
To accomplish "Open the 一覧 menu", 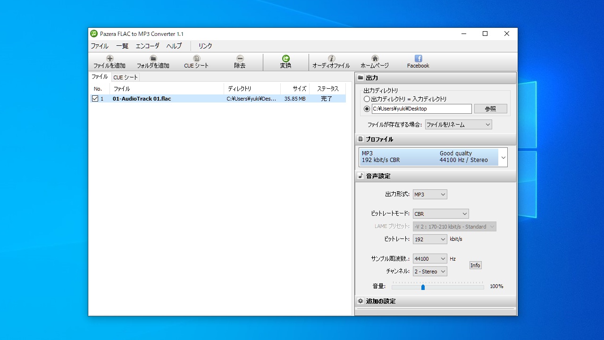I will pyautogui.click(x=122, y=46).
